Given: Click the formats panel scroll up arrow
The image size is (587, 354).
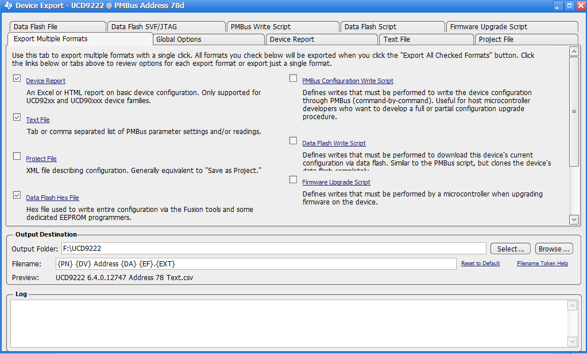Looking at the screenshot, I should coord(574,52).
